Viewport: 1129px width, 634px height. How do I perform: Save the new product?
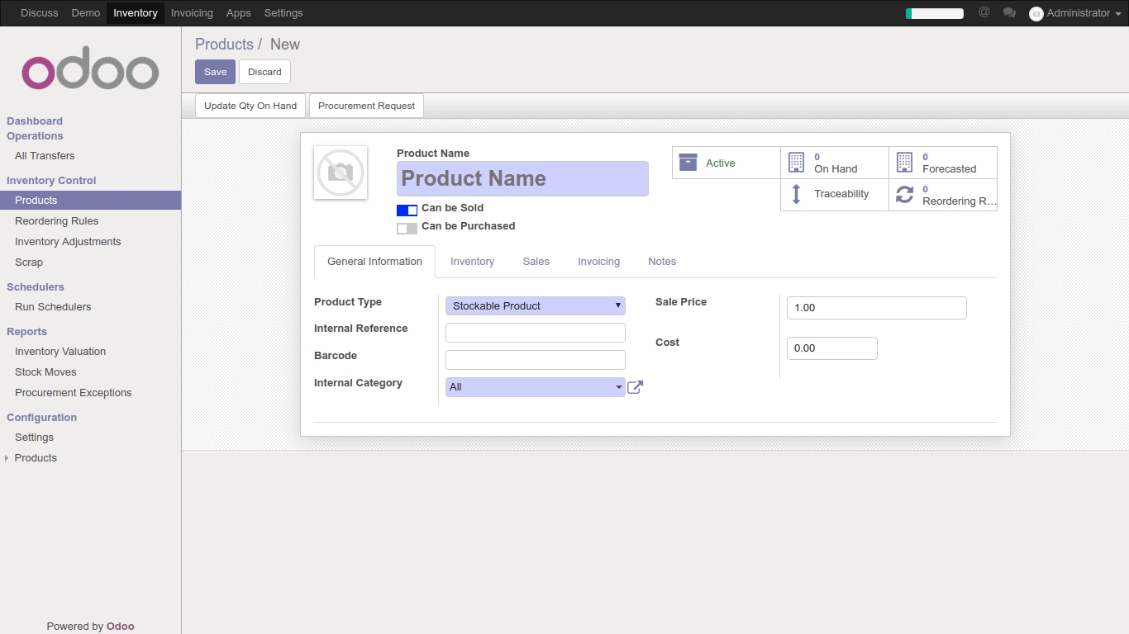pos(215,72)
